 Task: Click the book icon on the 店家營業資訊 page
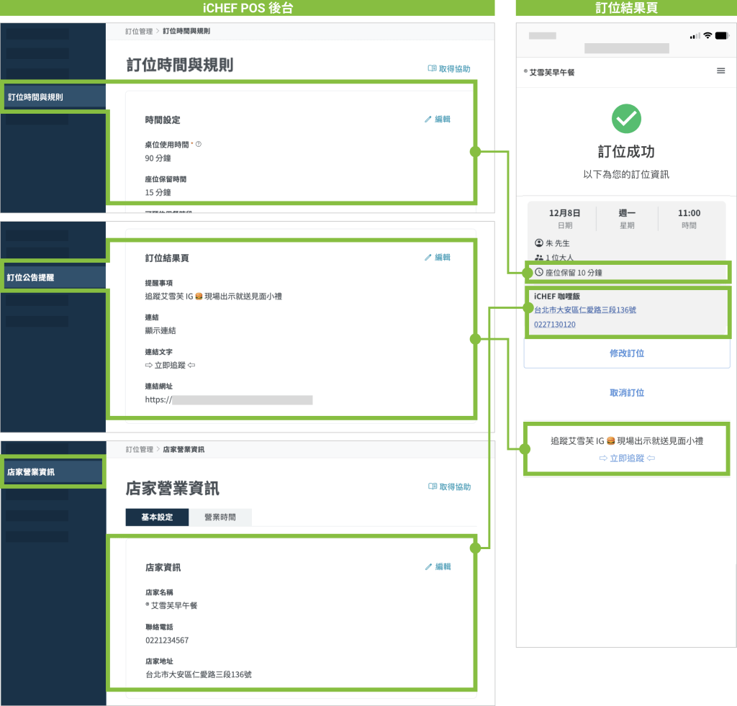(x=432, y=486)
